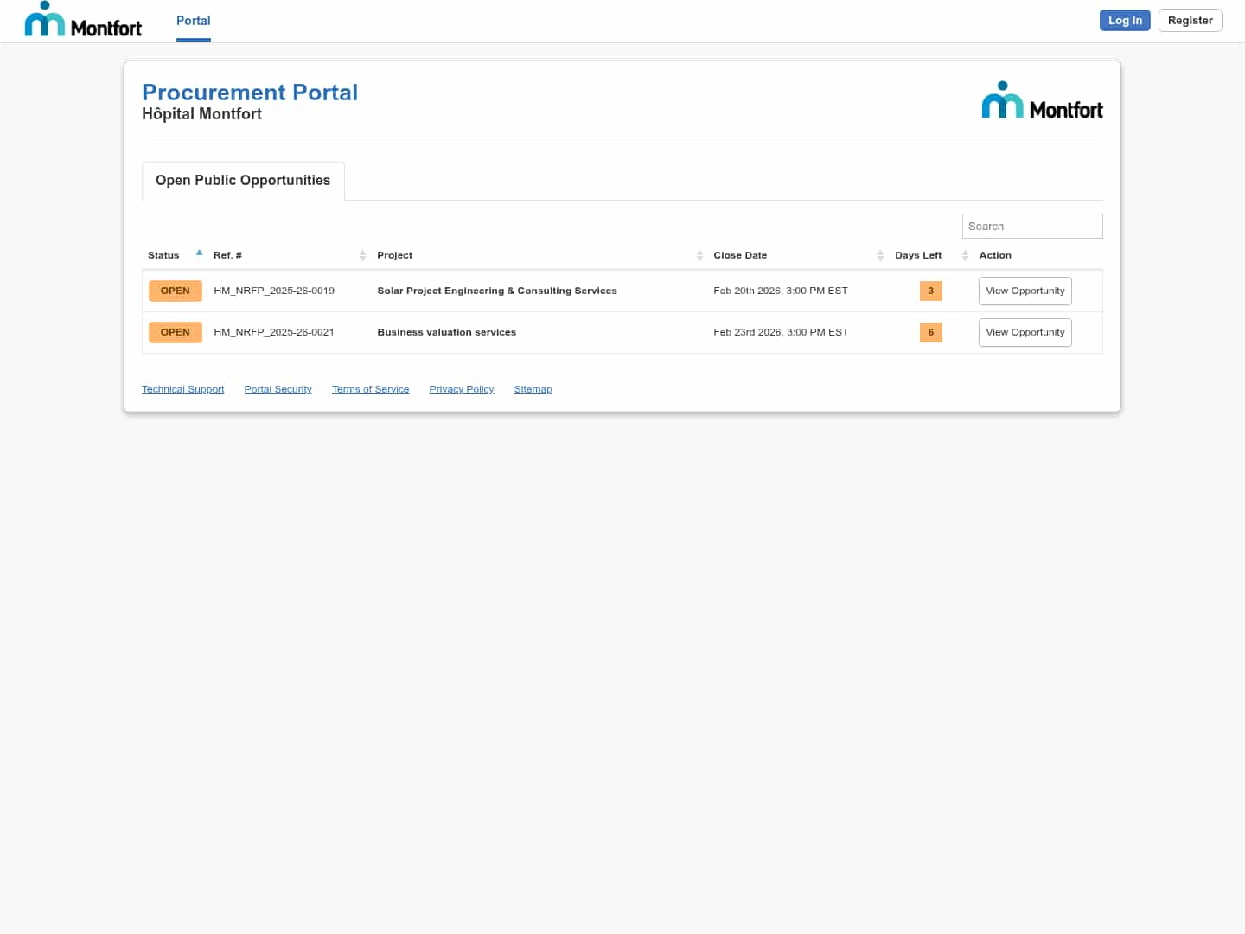
Task: Click the Montfort logo in top navigation
Action: click(83, 20)
